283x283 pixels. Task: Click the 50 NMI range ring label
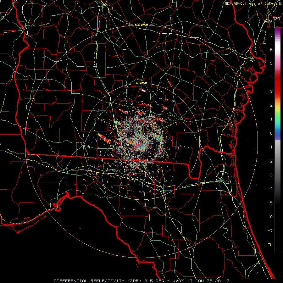point(141,83)
